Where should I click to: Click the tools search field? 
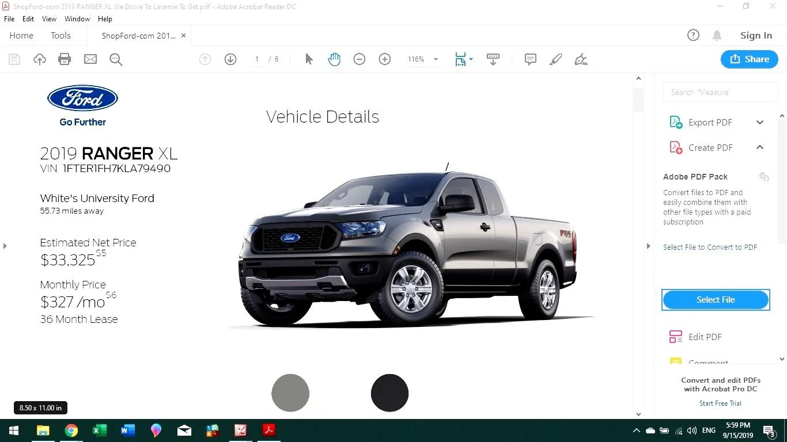[x=720, y=92]
